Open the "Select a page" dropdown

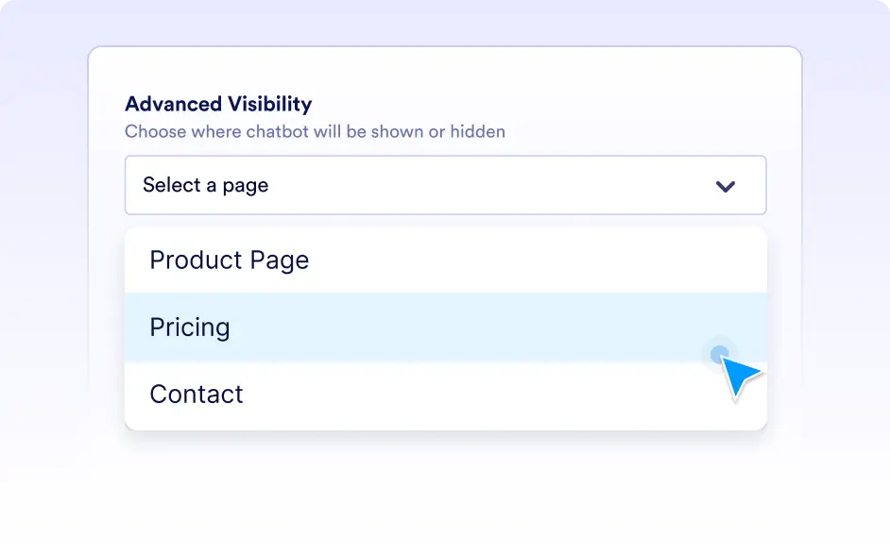click(445, 185)
